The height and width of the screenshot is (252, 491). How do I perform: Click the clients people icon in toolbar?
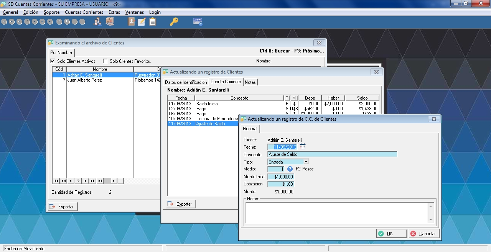97,22
